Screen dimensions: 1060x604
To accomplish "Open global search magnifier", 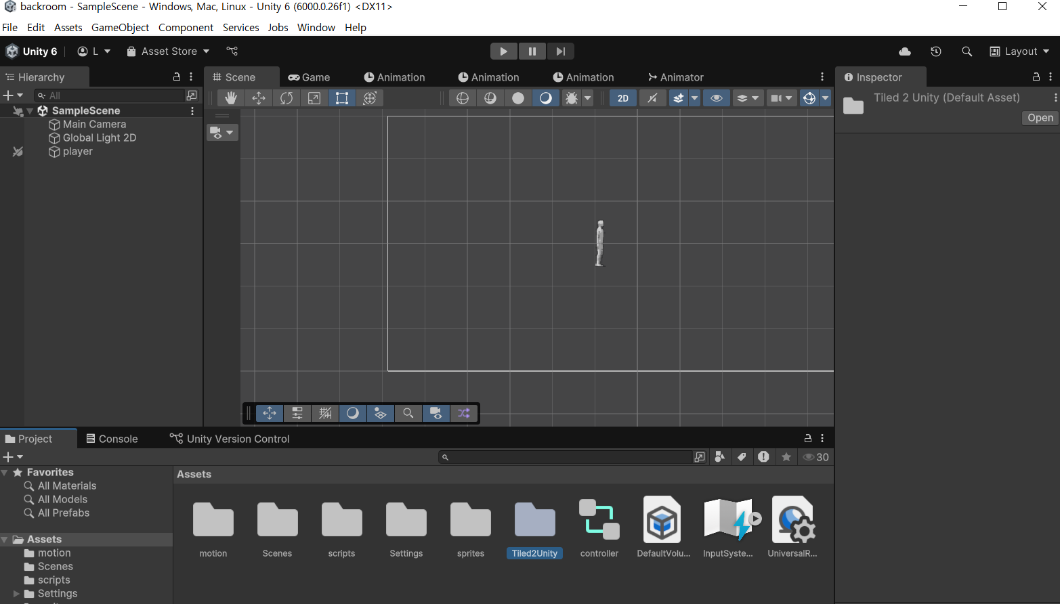I will 967,51.
